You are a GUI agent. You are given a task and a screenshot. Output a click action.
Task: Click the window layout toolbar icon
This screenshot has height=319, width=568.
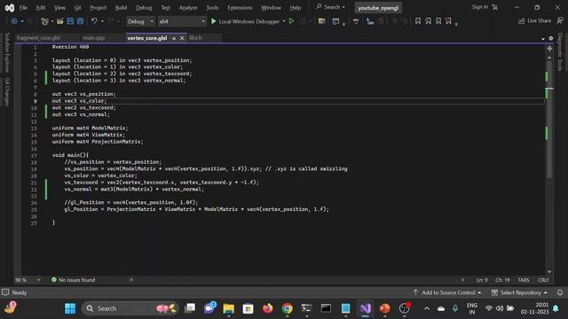pos(335,21)
